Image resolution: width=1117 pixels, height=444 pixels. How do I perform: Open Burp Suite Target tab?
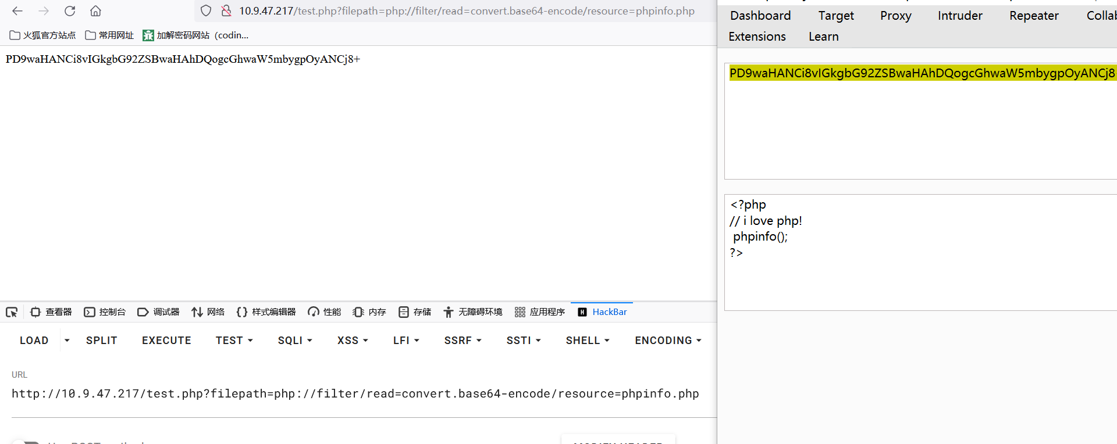tap(836, 16)
